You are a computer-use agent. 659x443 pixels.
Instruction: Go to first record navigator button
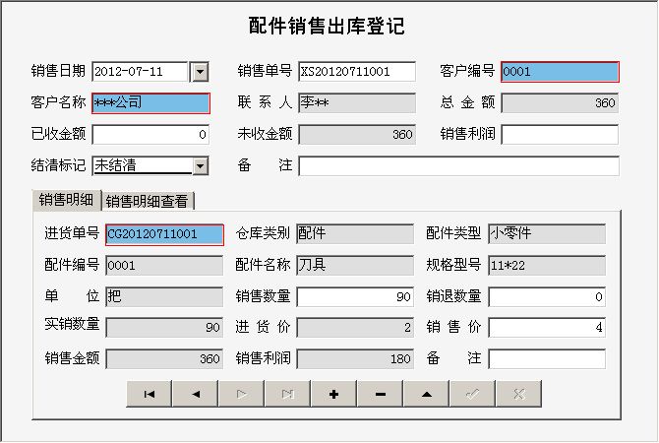pyautogui.click(x=150, y=394)
